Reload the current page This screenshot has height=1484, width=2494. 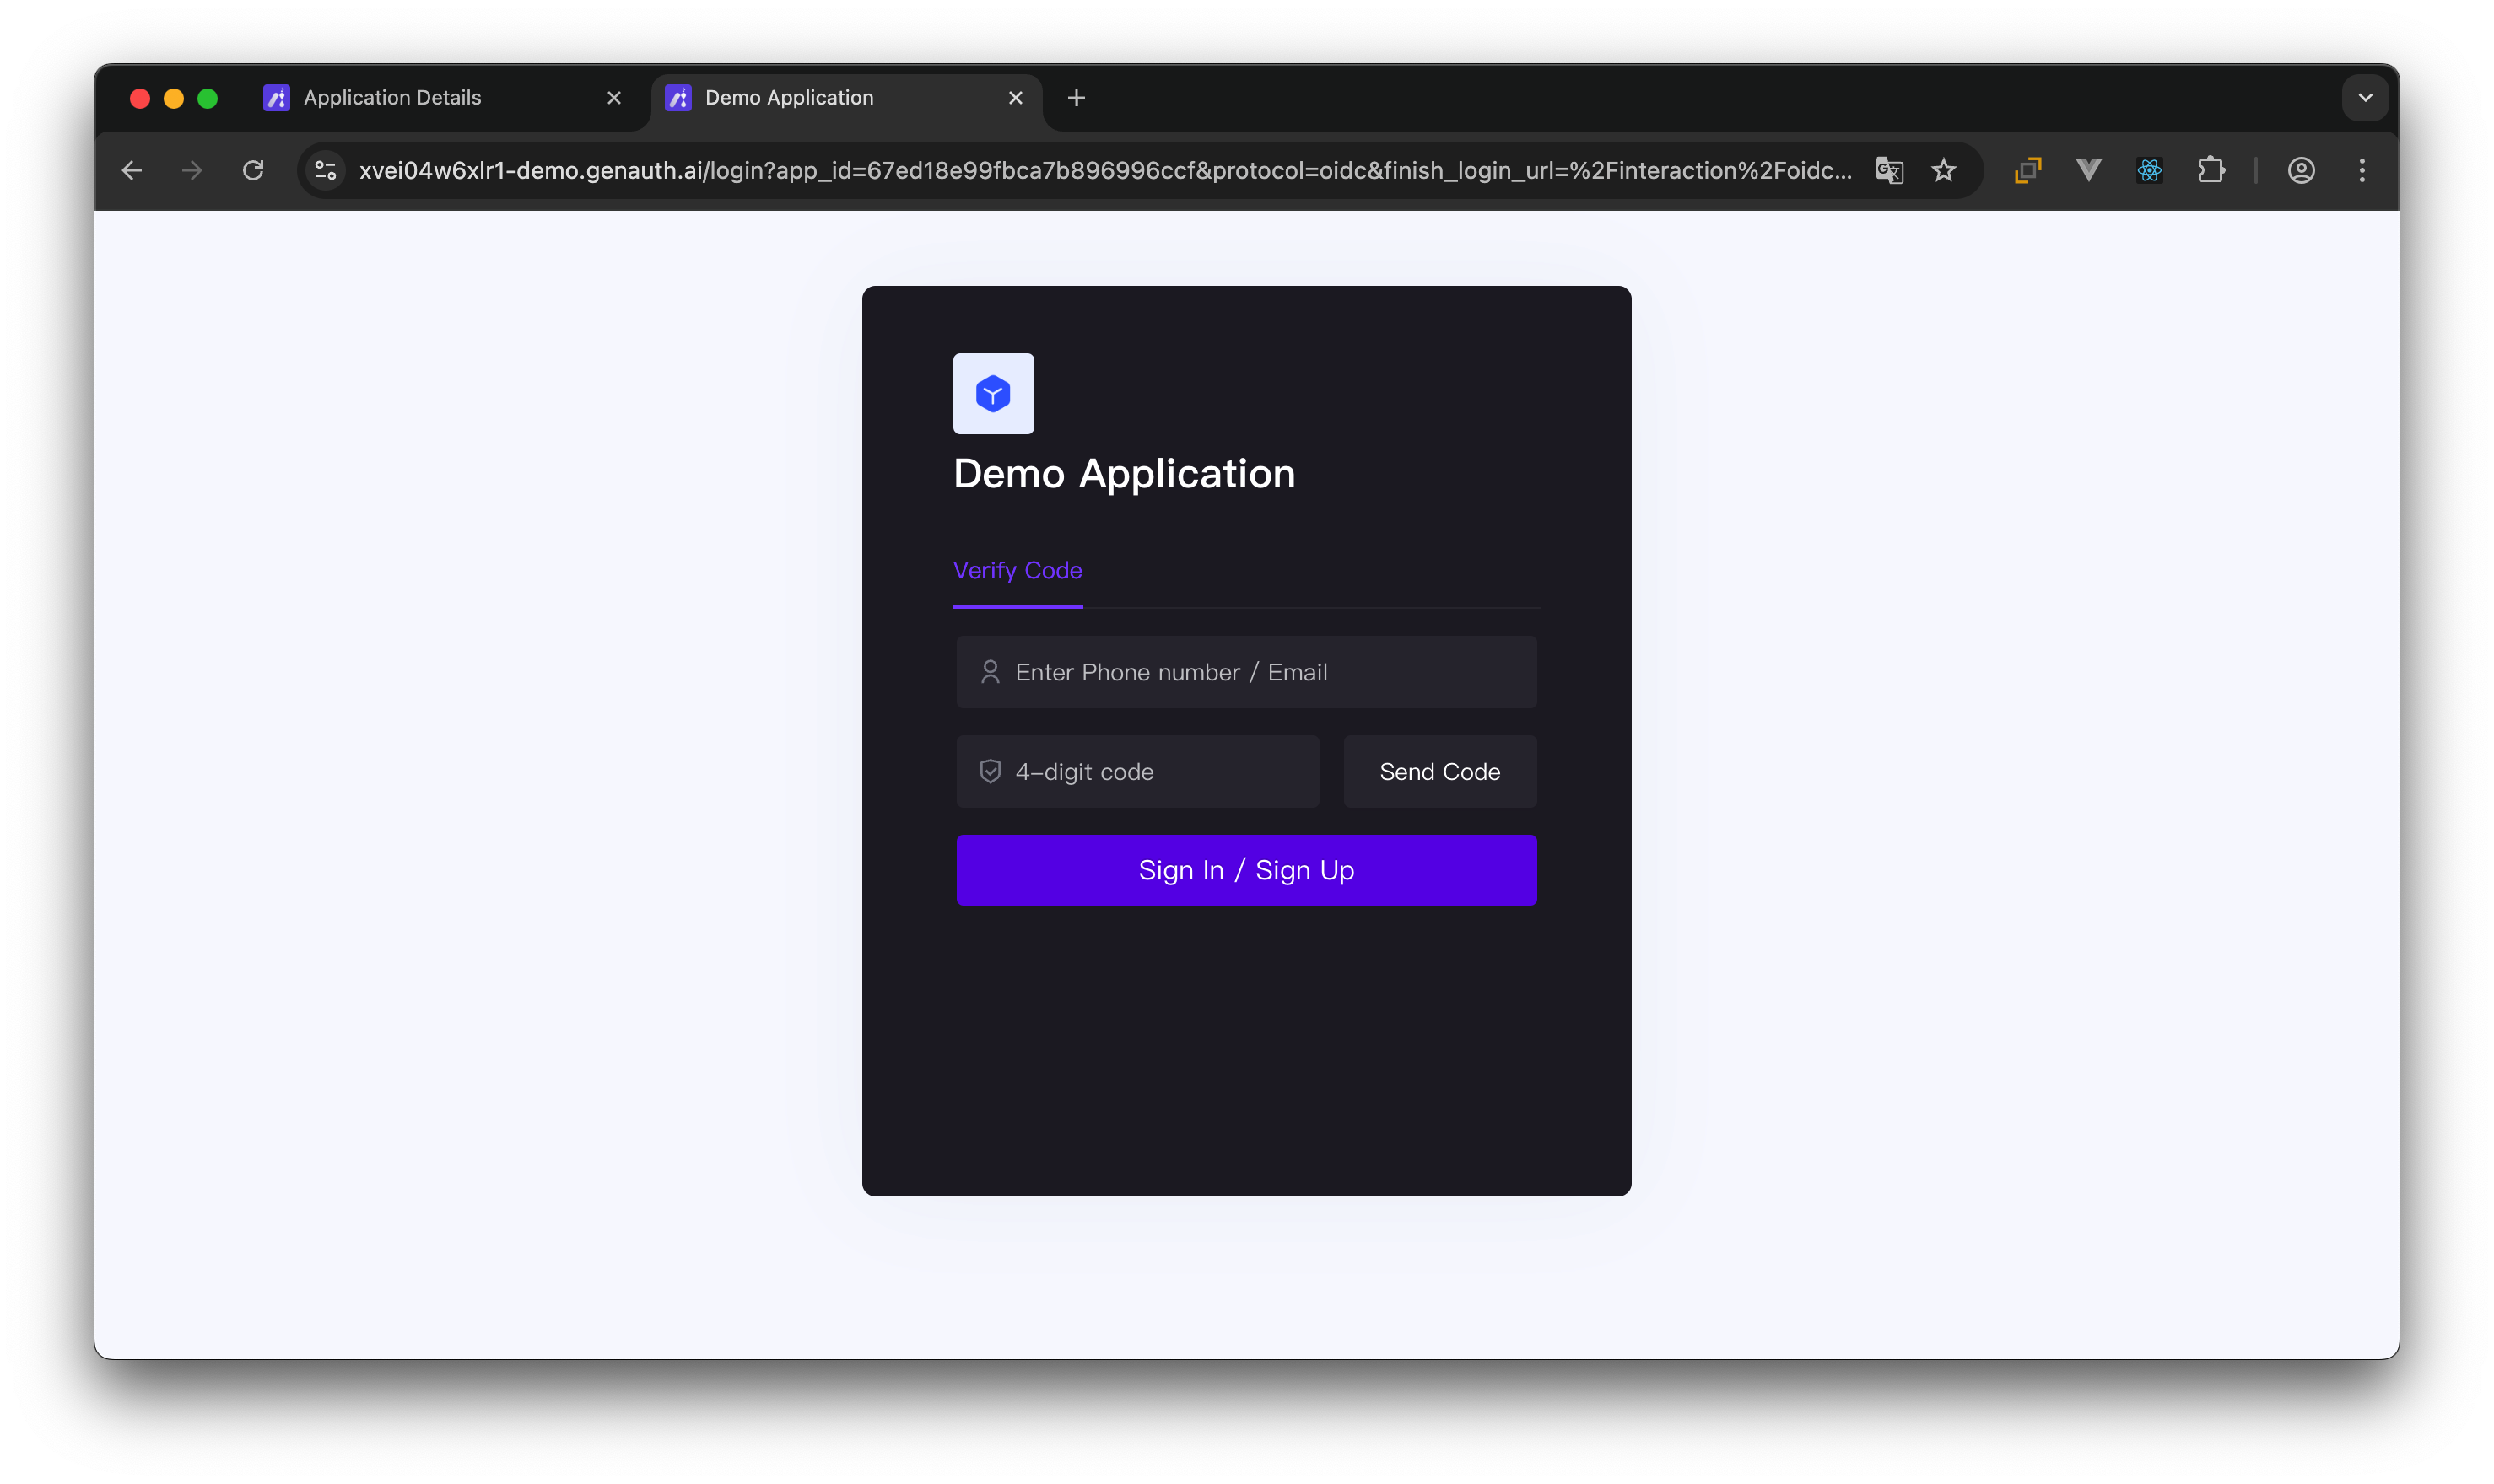point(253,171)
